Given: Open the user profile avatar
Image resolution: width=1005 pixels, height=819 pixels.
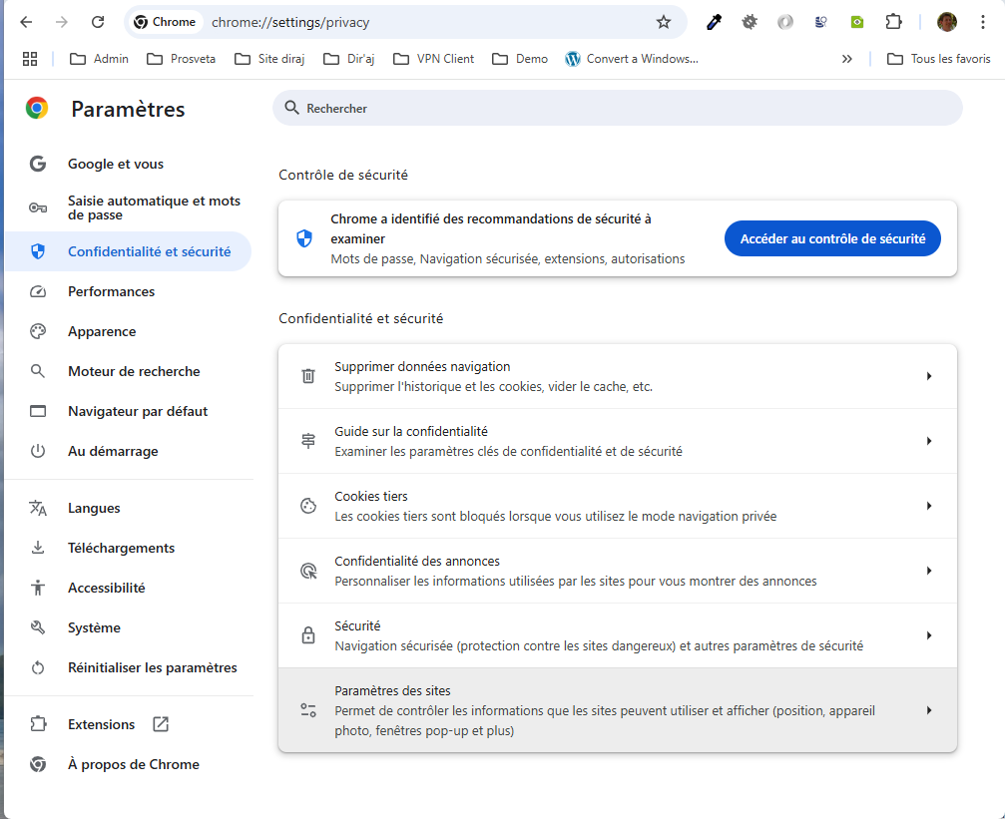Looking at the screenshot, I should pos(947,22).
